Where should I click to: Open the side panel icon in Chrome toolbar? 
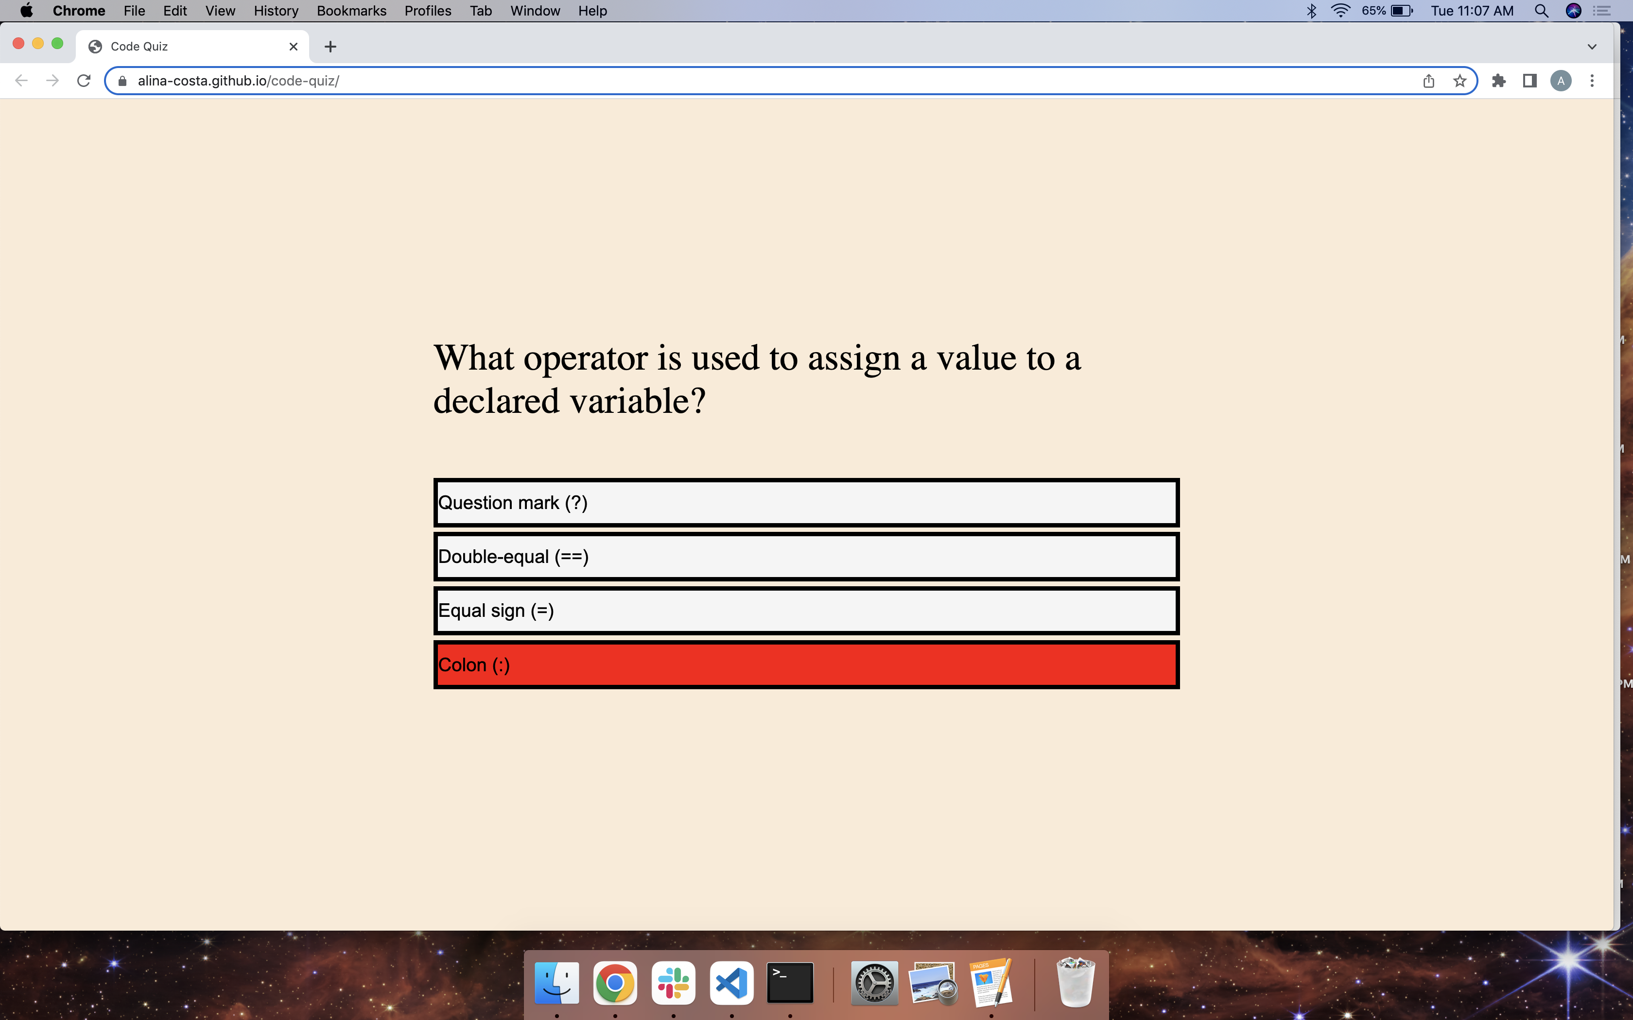coord(1530,80)
